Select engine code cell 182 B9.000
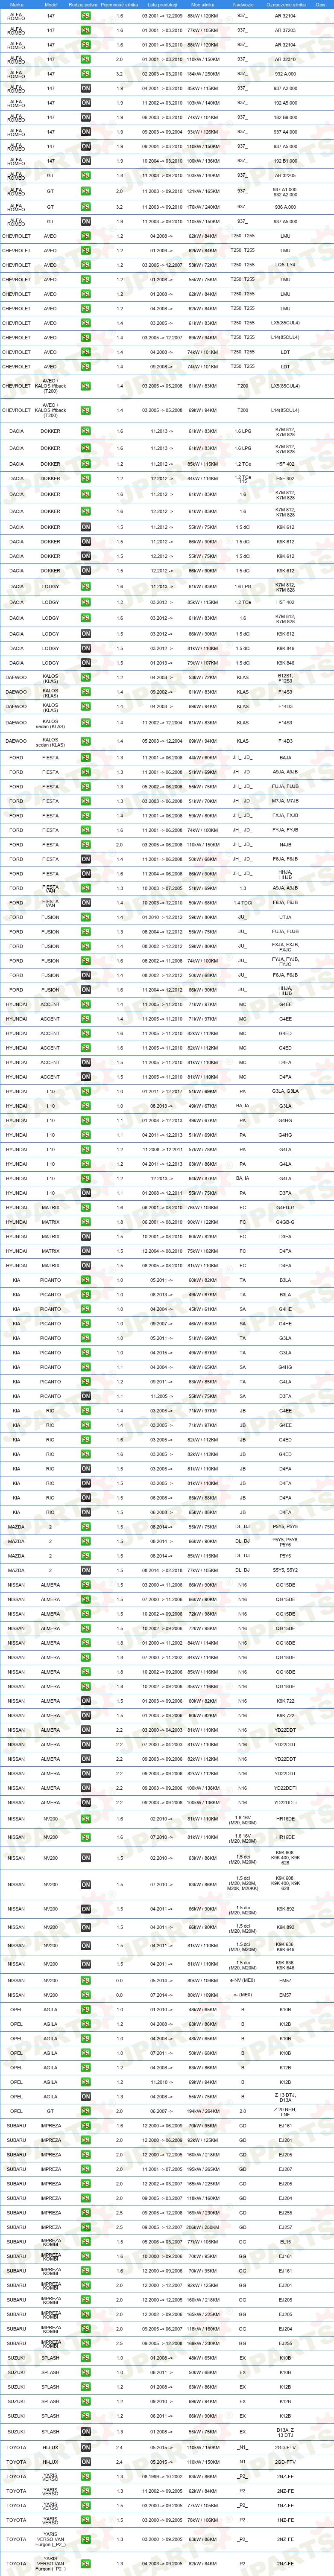Viewport: 334px width, 2576px height. point(285,117)
